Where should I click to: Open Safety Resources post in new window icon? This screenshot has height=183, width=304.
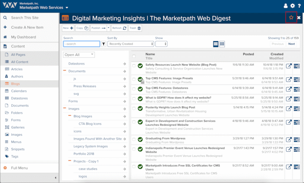[x=289, y=66]
